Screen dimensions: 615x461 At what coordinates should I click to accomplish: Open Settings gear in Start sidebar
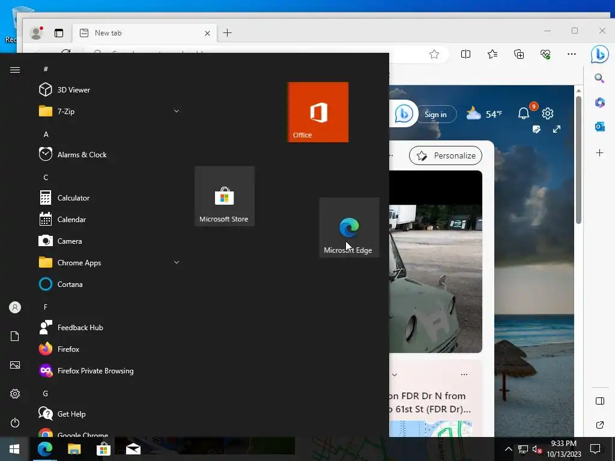tap(15, 394)
